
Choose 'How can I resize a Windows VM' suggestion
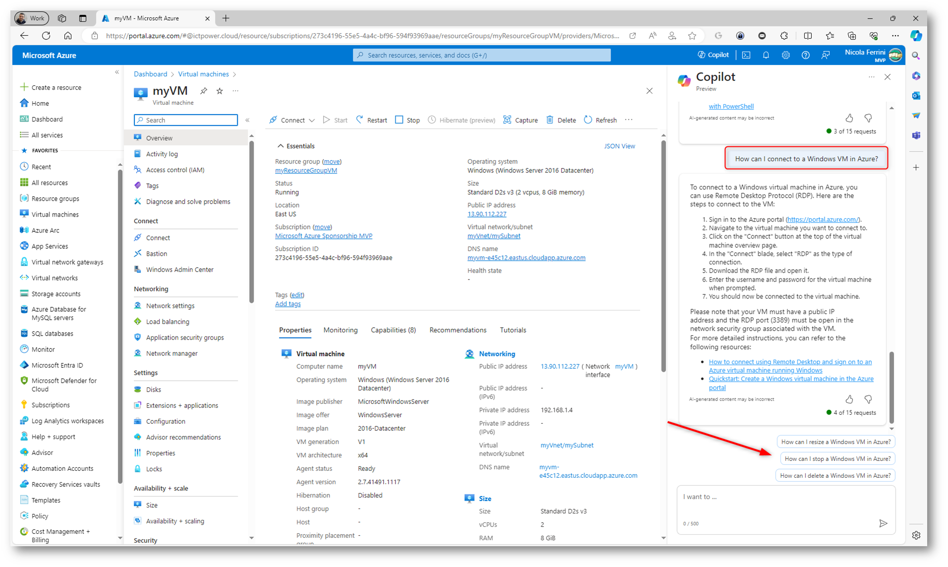coord(836,442)
